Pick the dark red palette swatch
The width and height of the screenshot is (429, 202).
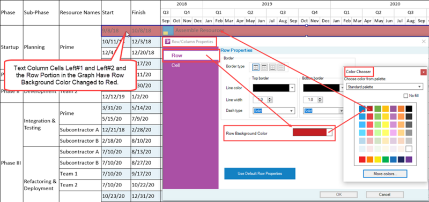point(370,108)
